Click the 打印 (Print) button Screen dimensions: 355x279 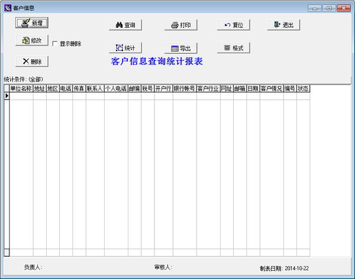tap(180, 25)
